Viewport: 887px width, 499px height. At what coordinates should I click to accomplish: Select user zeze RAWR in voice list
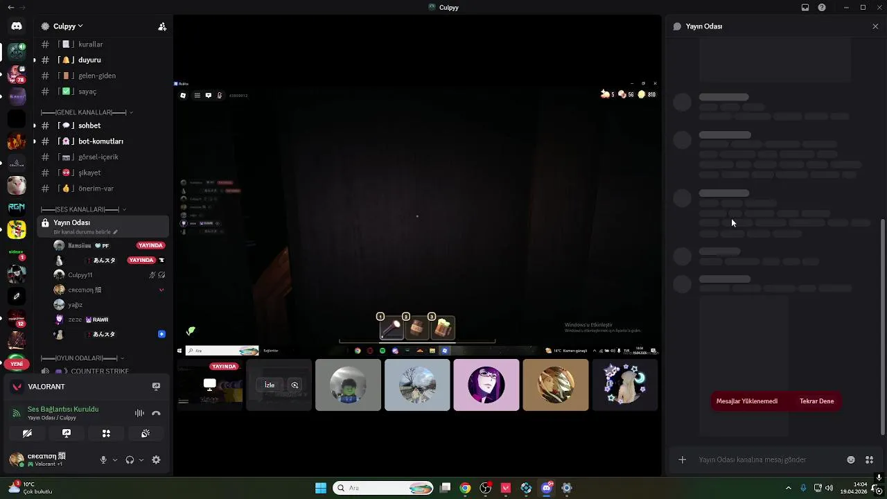point(109,319)
